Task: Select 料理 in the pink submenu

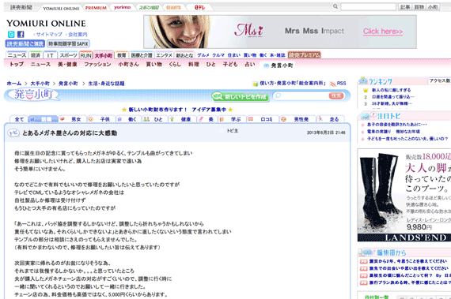Action: [x=194, y=64]
